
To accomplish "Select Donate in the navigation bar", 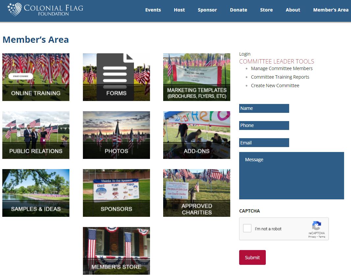I will pyautogui.click(x=238, y=10).
